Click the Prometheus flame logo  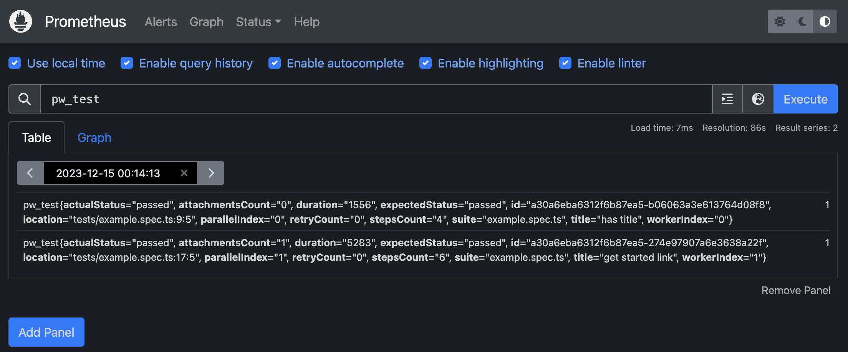(21, 21)
